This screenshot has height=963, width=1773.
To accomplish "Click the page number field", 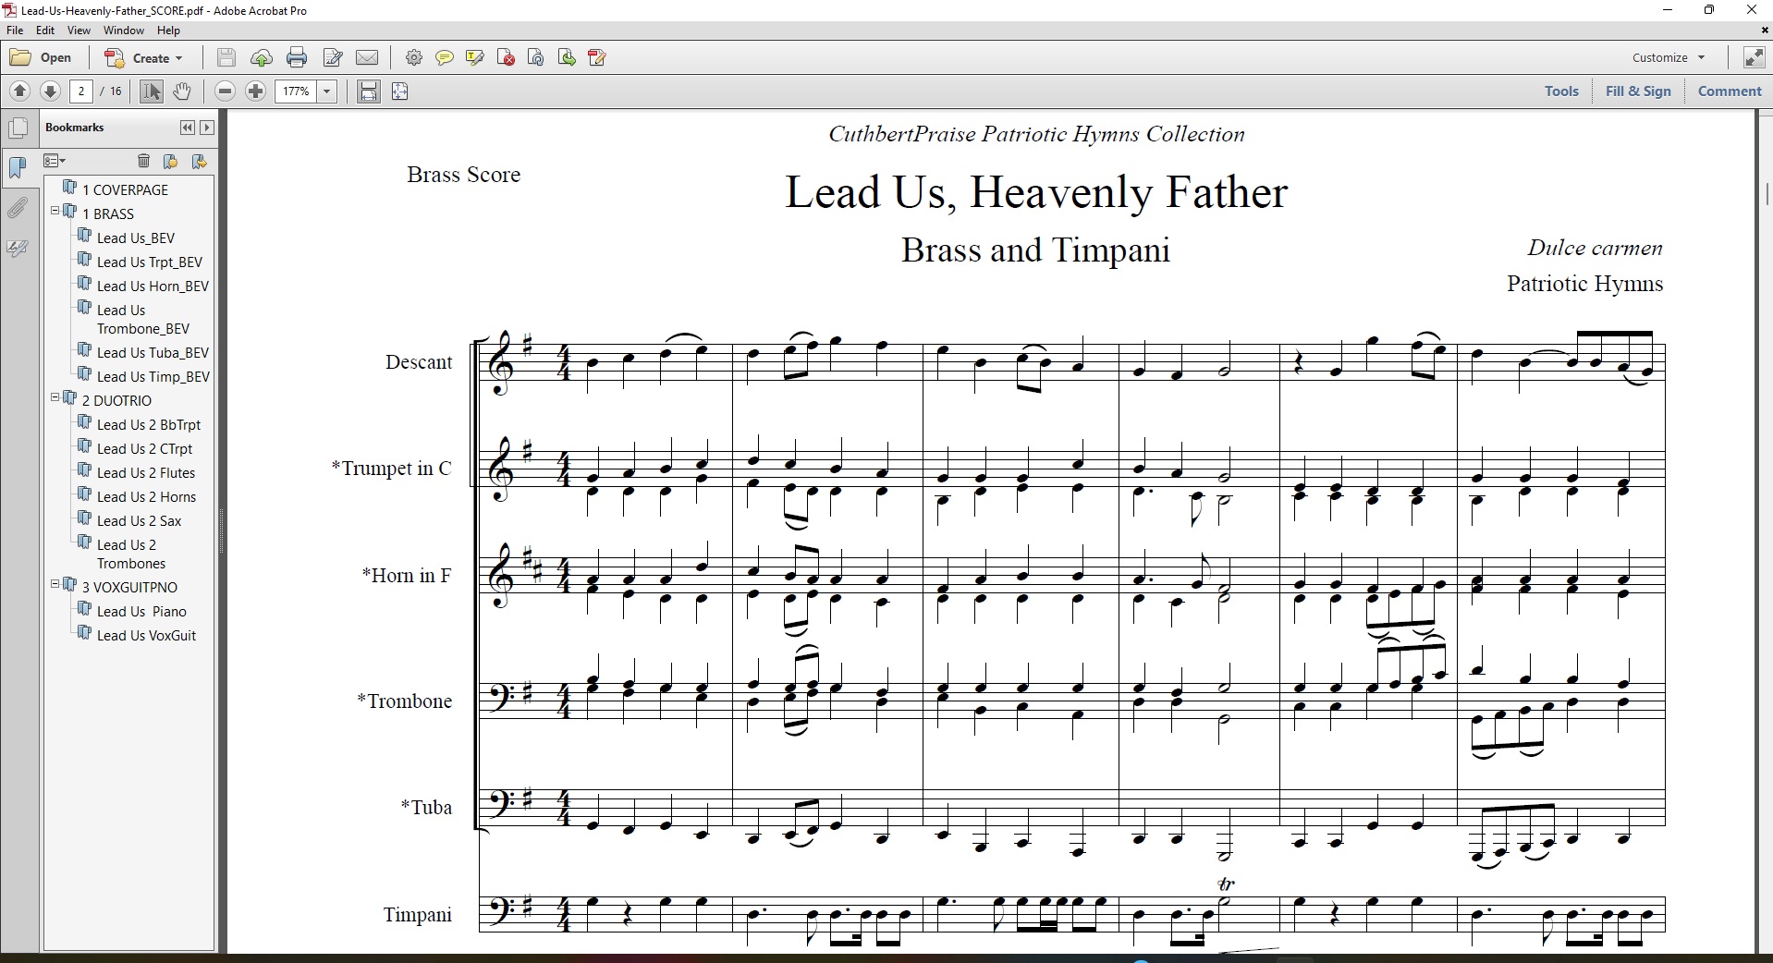I will (81, 91).
